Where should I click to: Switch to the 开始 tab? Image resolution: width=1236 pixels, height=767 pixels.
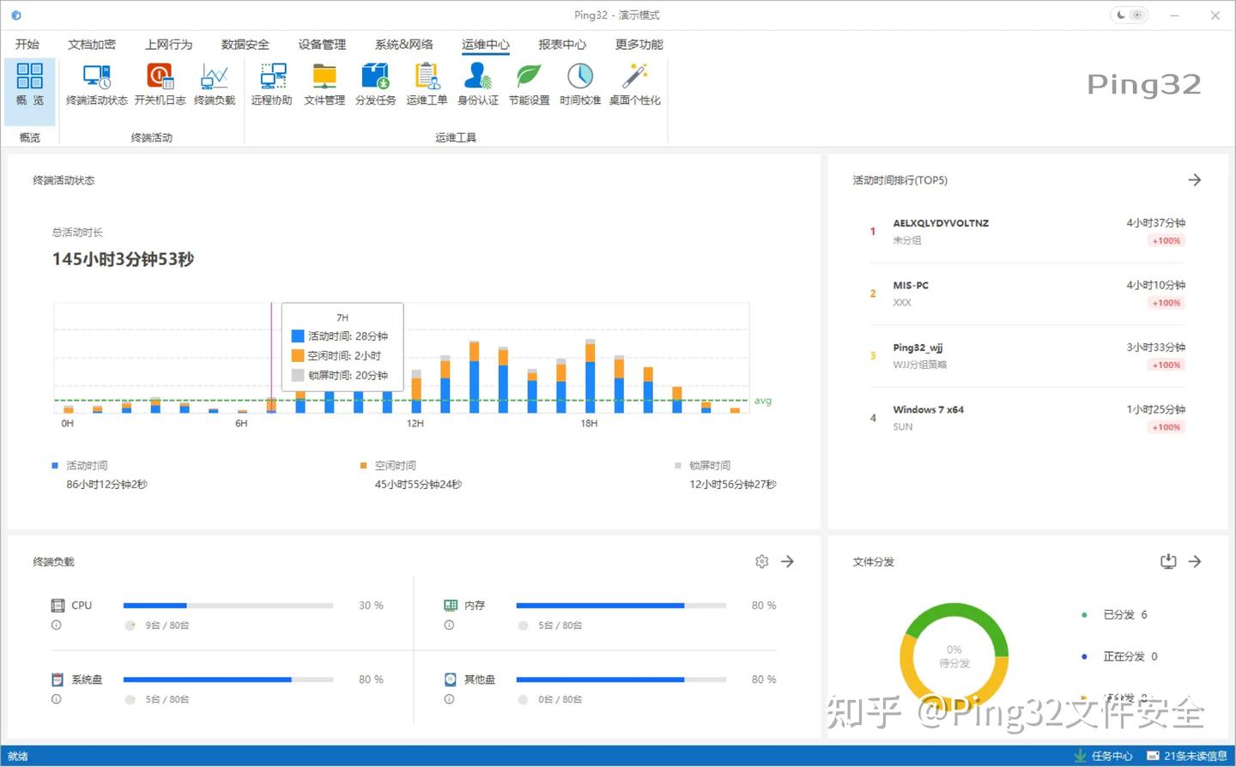click(27, 45)
